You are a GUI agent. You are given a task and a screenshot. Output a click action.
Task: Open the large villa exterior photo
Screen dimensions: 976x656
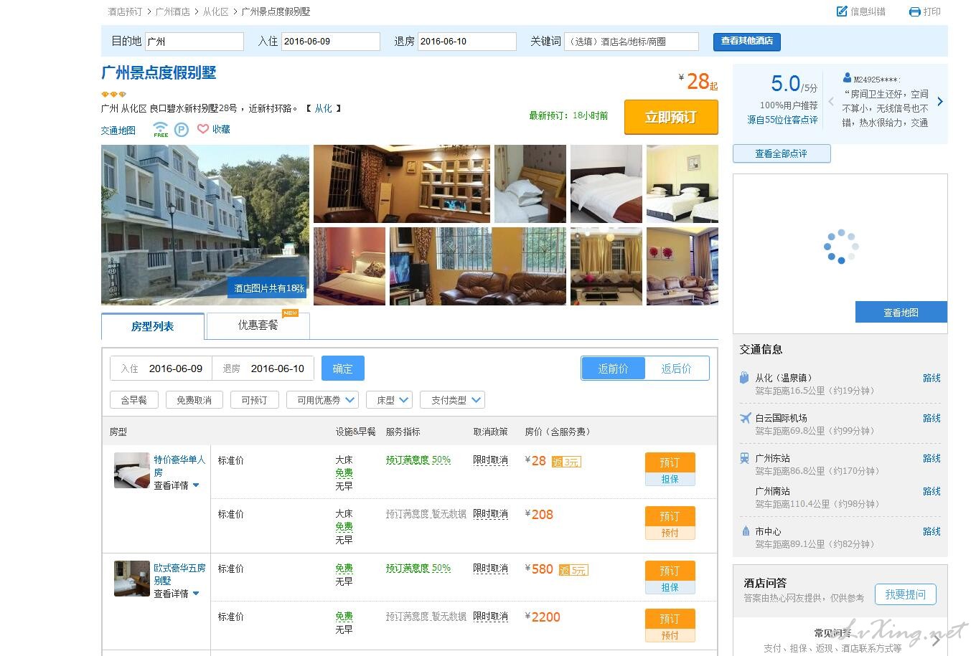click(x=205, y=225)
